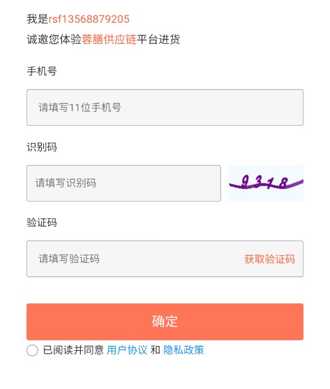This screenshot has width=330, height=389.
Task: Click the 和 between policy links
Action: (x=155, y=350)
